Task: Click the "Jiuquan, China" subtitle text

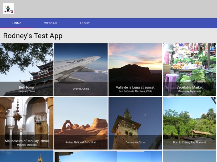Action: (x=26, y=91)
